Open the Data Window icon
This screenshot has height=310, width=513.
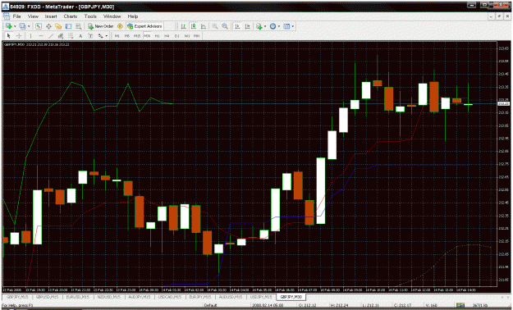coord(48,26)
